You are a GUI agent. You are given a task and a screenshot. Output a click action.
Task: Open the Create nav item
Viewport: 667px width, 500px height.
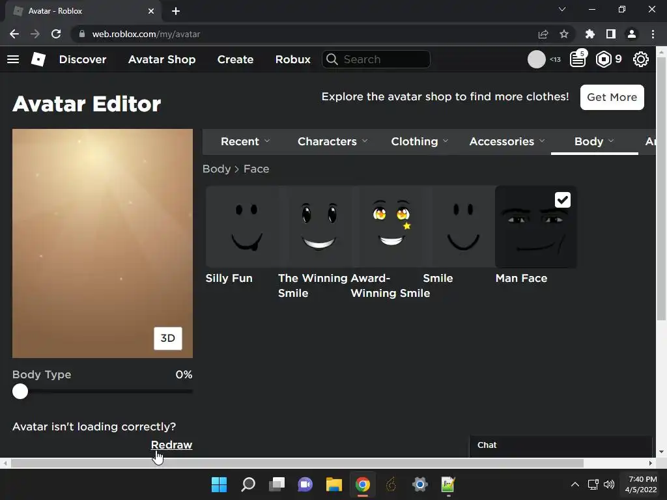pos(235,59)
